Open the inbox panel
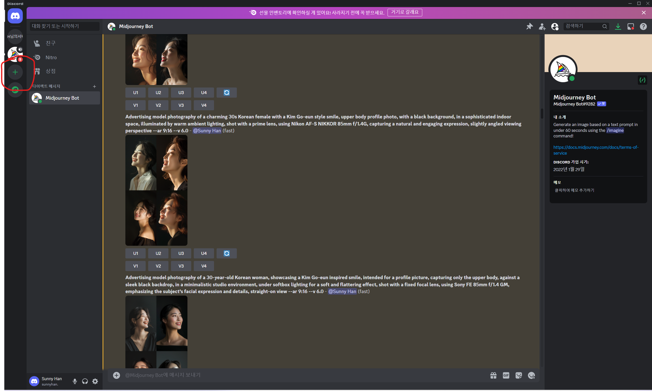This screenshot has height=391, width=652. click(x=630, y=26)
